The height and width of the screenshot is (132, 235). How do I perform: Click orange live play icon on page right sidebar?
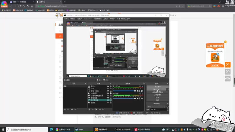point(227,65)
